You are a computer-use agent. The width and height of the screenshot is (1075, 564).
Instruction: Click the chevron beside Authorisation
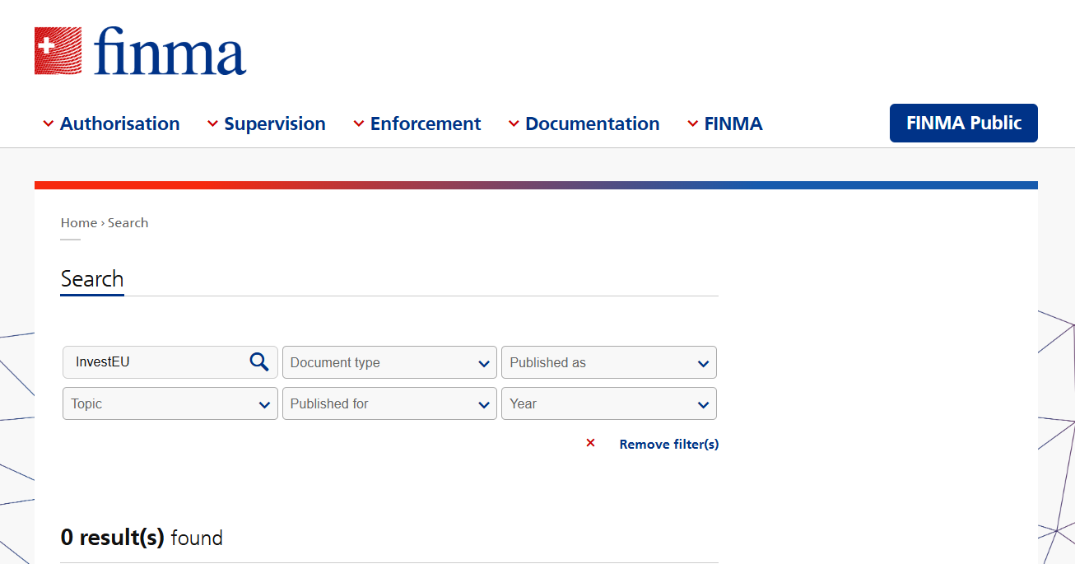[x=49, y=124]
